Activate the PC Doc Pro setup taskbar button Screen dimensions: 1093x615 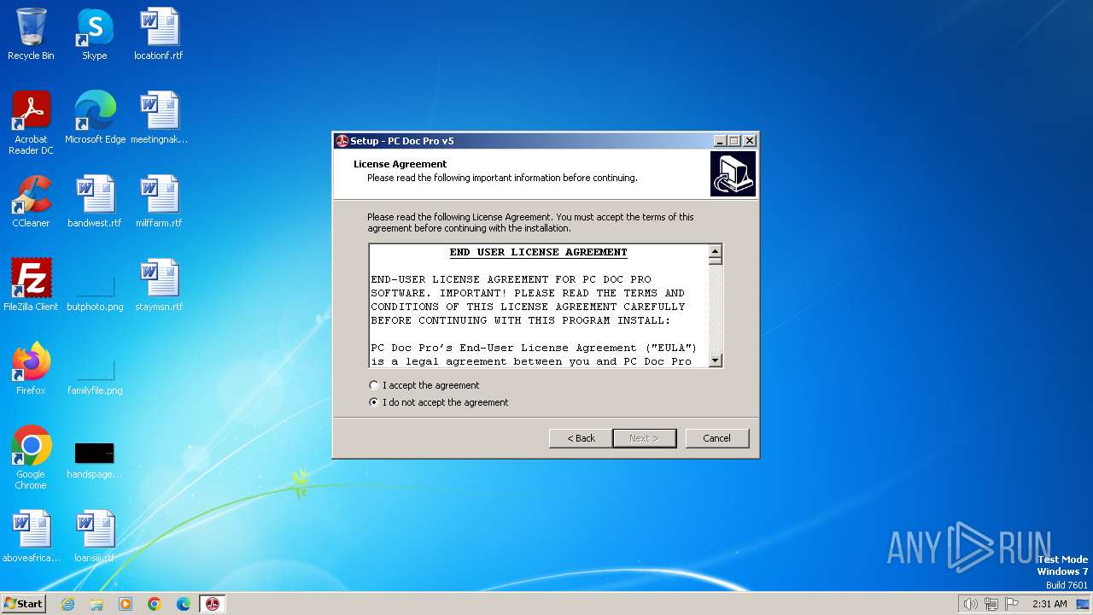[x=213, y=604]
